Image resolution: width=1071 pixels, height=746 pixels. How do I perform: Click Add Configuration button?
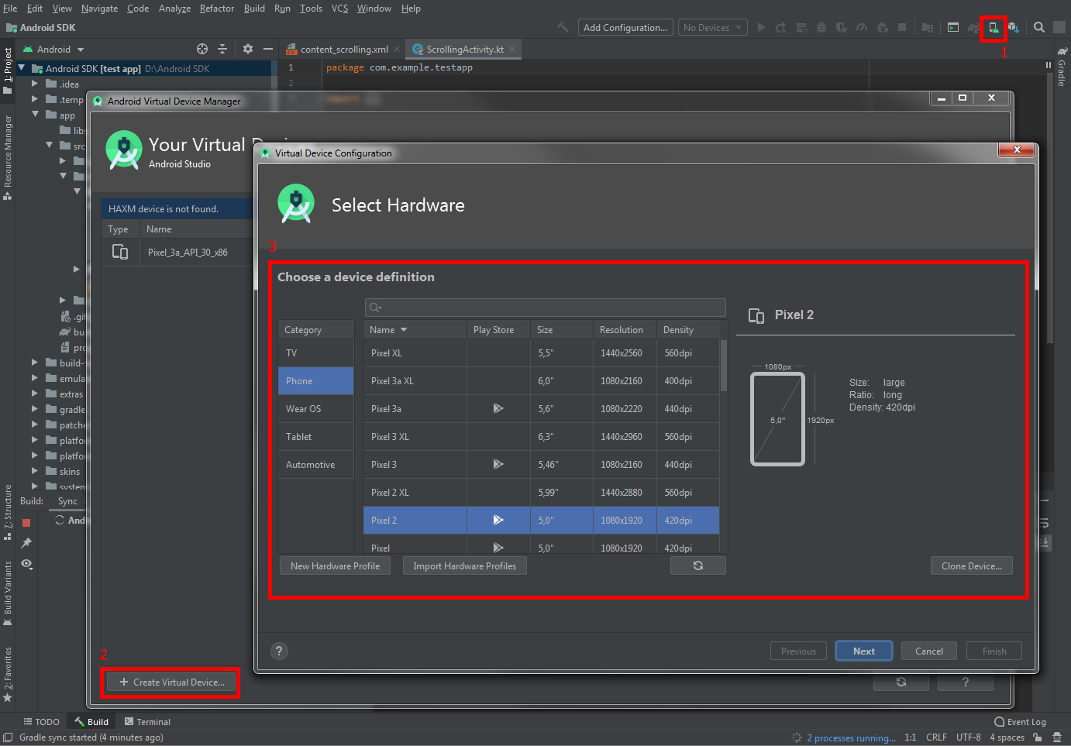click(625, 27)
